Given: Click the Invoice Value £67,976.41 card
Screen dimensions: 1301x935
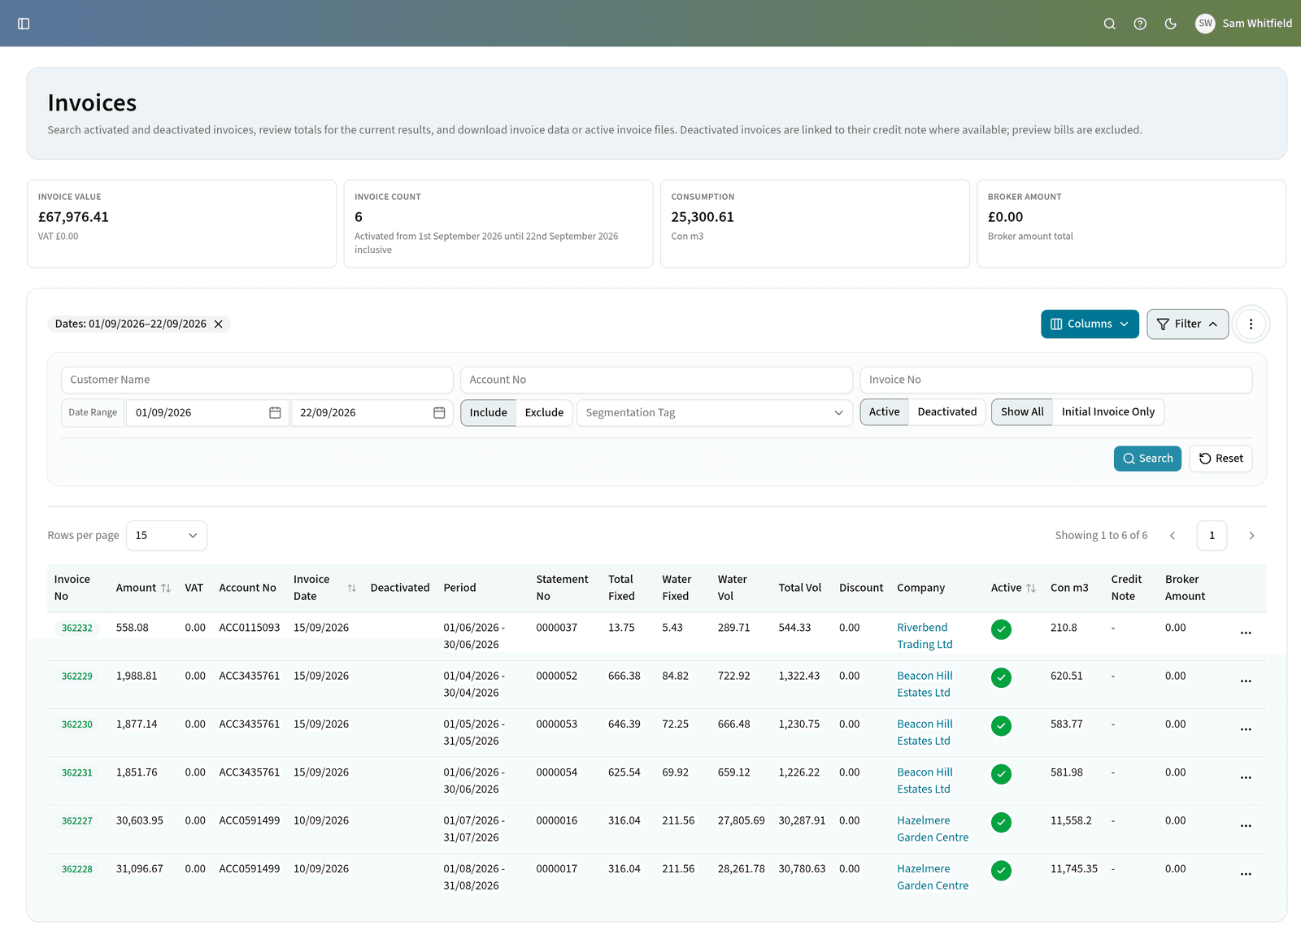Looking at the screenshot, I should coord(182,224).
